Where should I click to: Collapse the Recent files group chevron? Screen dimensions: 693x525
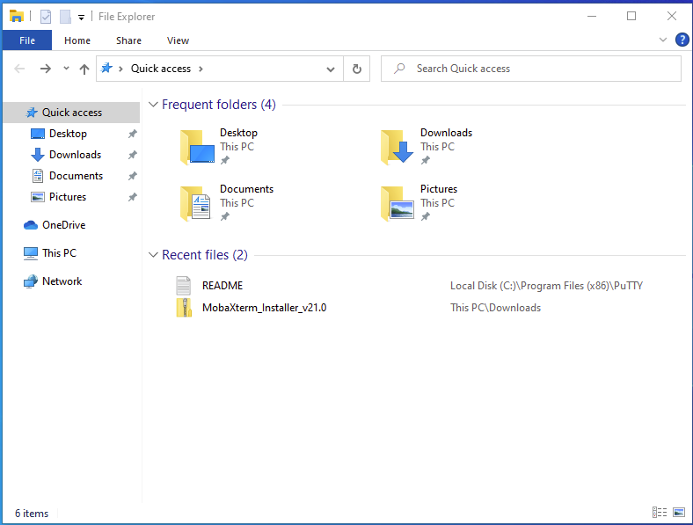pos(153,255)
